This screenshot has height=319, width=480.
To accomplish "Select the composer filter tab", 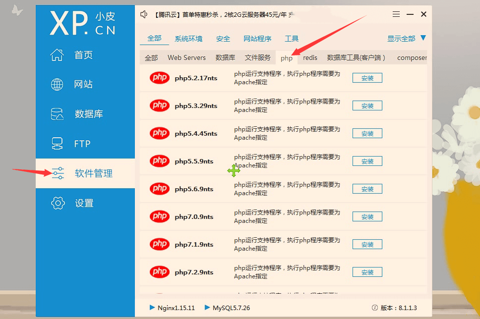I will (x=412, y=58).
